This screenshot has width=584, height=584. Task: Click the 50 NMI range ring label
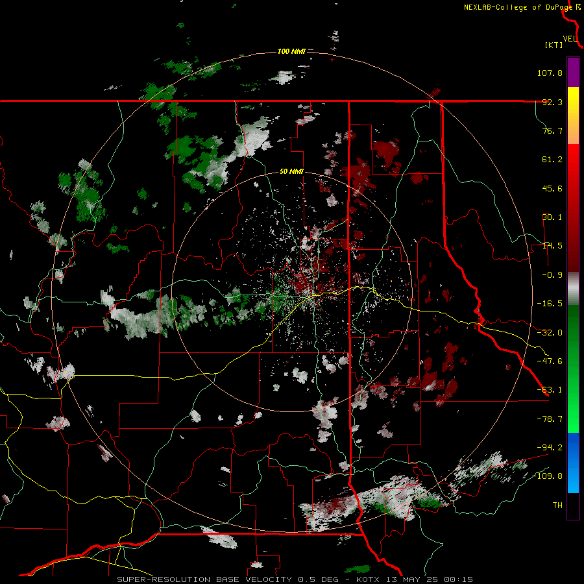point(291,172)
